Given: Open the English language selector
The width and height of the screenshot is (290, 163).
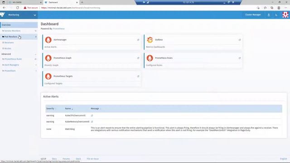Looking at the screenshot, I should [x=283, y=159].
